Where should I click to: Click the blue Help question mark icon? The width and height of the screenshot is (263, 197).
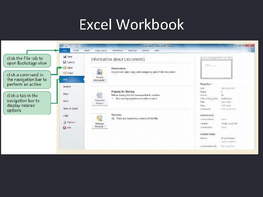coord(253,50)
